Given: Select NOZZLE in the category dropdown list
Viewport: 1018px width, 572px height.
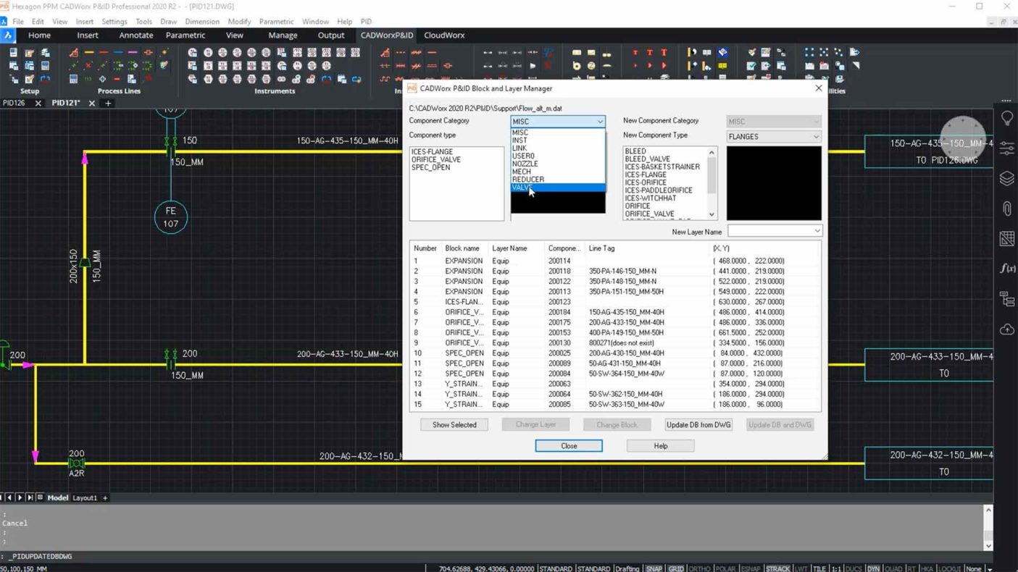Looking at the screenshot, I should 557,164.
